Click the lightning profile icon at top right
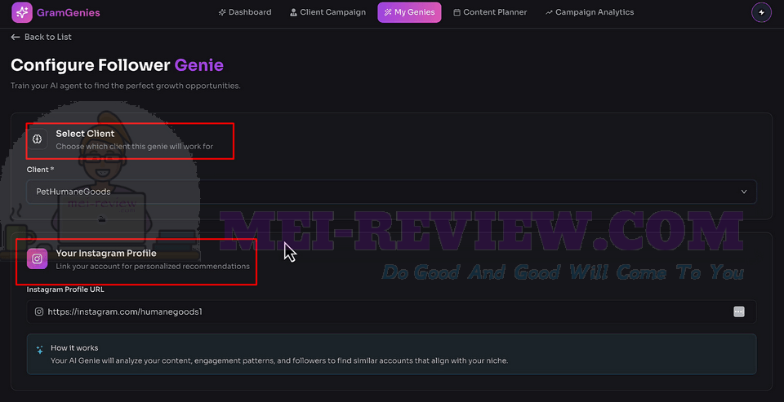This screenshot has width=784, height=402. [761, 12]
